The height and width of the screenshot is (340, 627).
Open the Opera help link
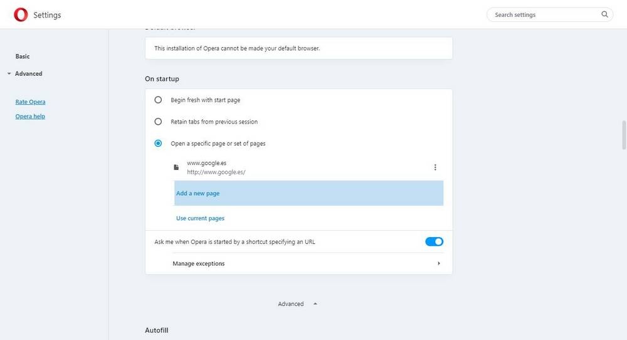coord(30,116)
